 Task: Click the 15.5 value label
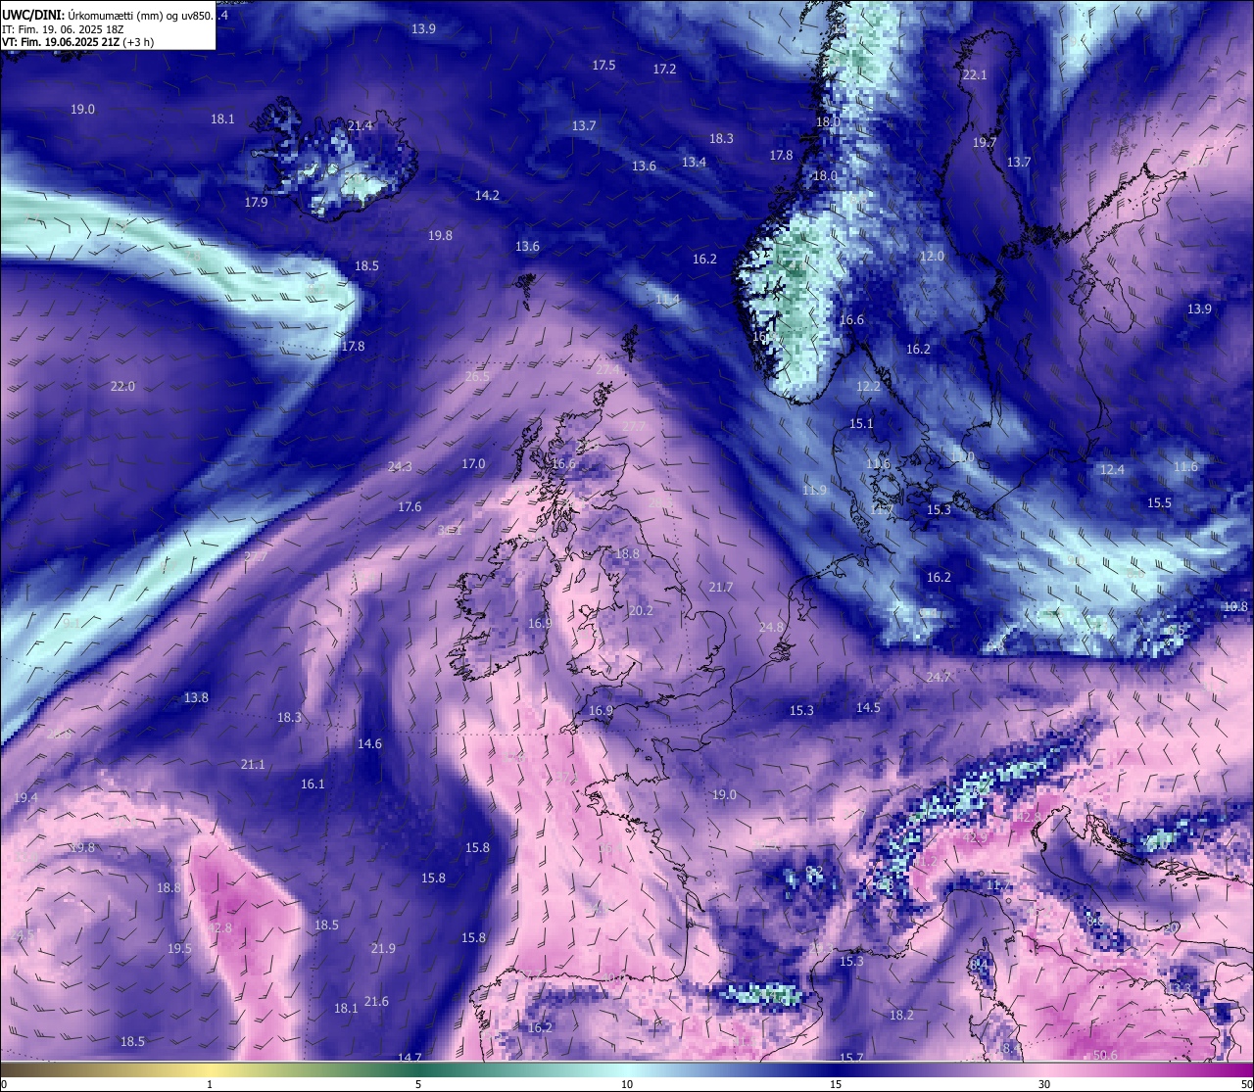(1159, 502)
